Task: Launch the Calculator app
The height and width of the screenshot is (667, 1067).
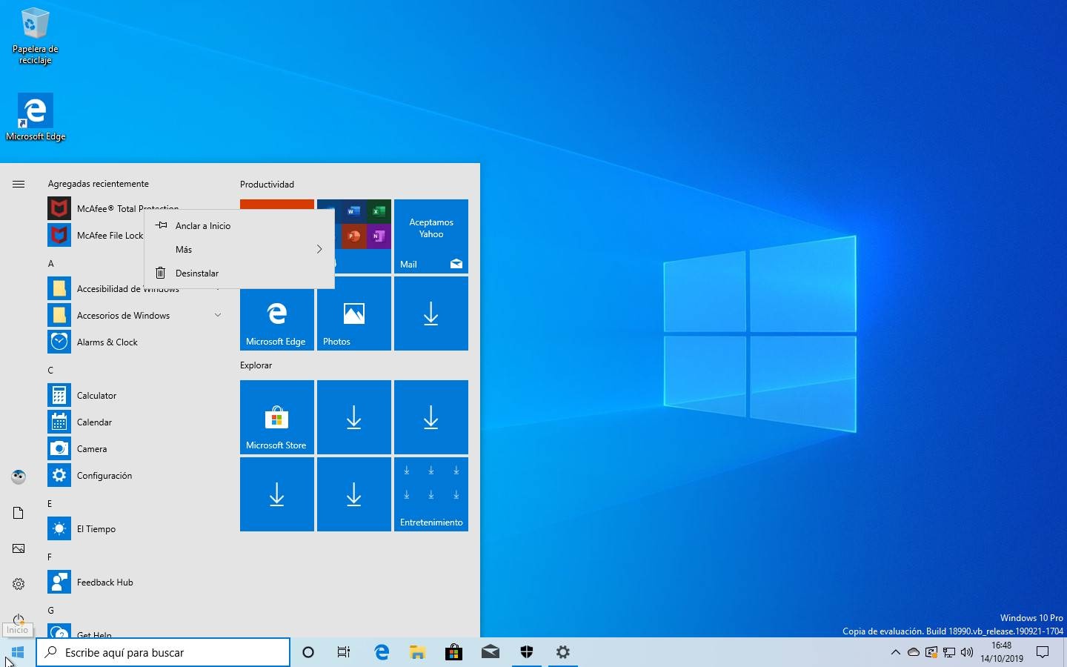Action: [x=136, y=395]
